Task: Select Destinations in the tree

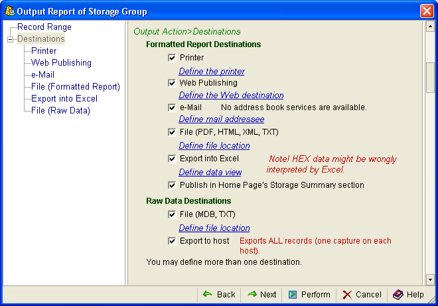Action: (x=41, y=39)
